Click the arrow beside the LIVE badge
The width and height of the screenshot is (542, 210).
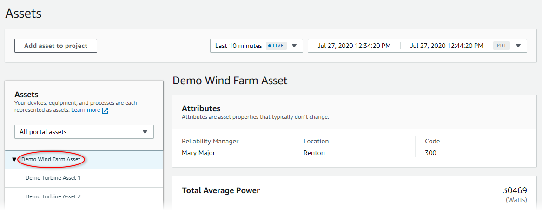point(294,46)
